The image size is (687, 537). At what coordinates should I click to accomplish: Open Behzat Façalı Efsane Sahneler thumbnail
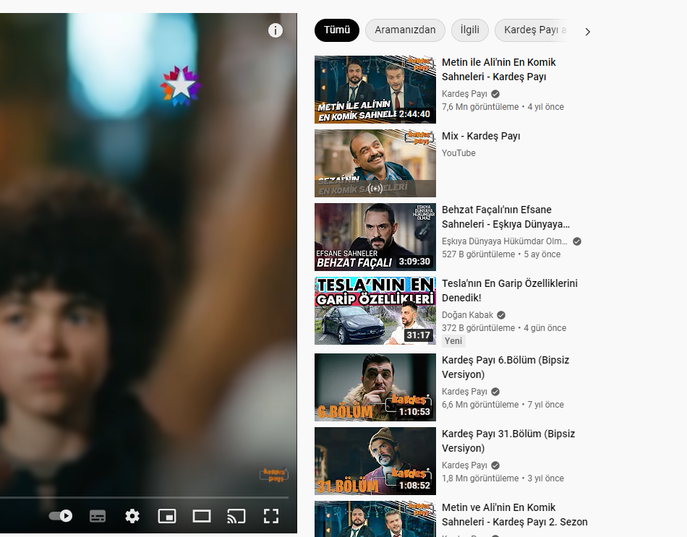(375, 237)
